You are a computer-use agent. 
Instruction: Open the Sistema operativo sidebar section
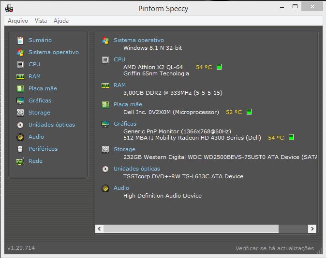[x=54, y=52]
